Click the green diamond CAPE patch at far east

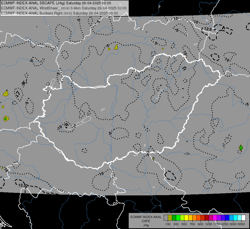tap(241, 148)
